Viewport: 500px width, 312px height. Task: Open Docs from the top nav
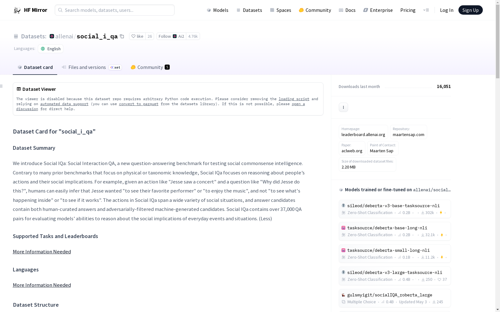point(347,10)
